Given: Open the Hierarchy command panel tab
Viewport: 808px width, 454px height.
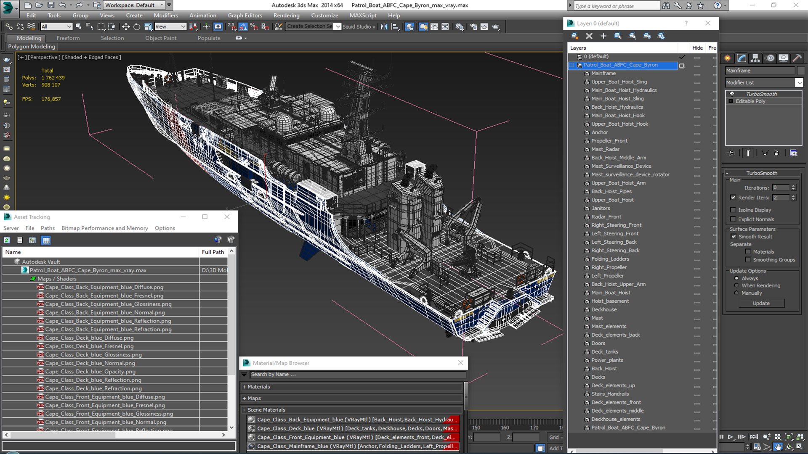Looking at the screenshot, I should 755,58.
